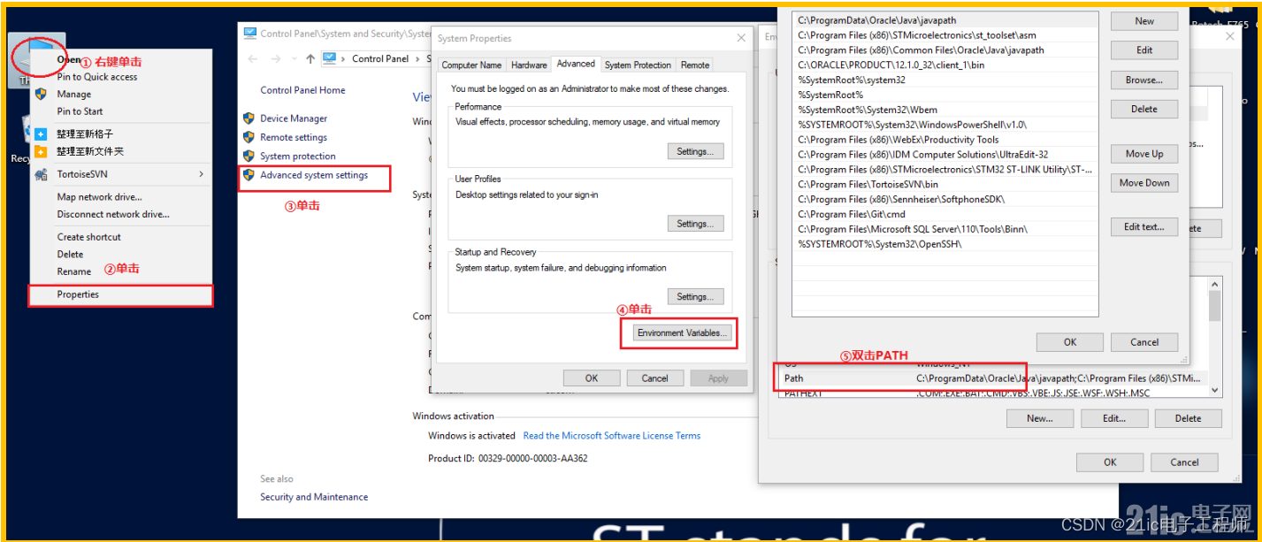Click the Manage shield icon in context menu
The height and width of the screenshot is (542, 1262).
click(41, 94)
